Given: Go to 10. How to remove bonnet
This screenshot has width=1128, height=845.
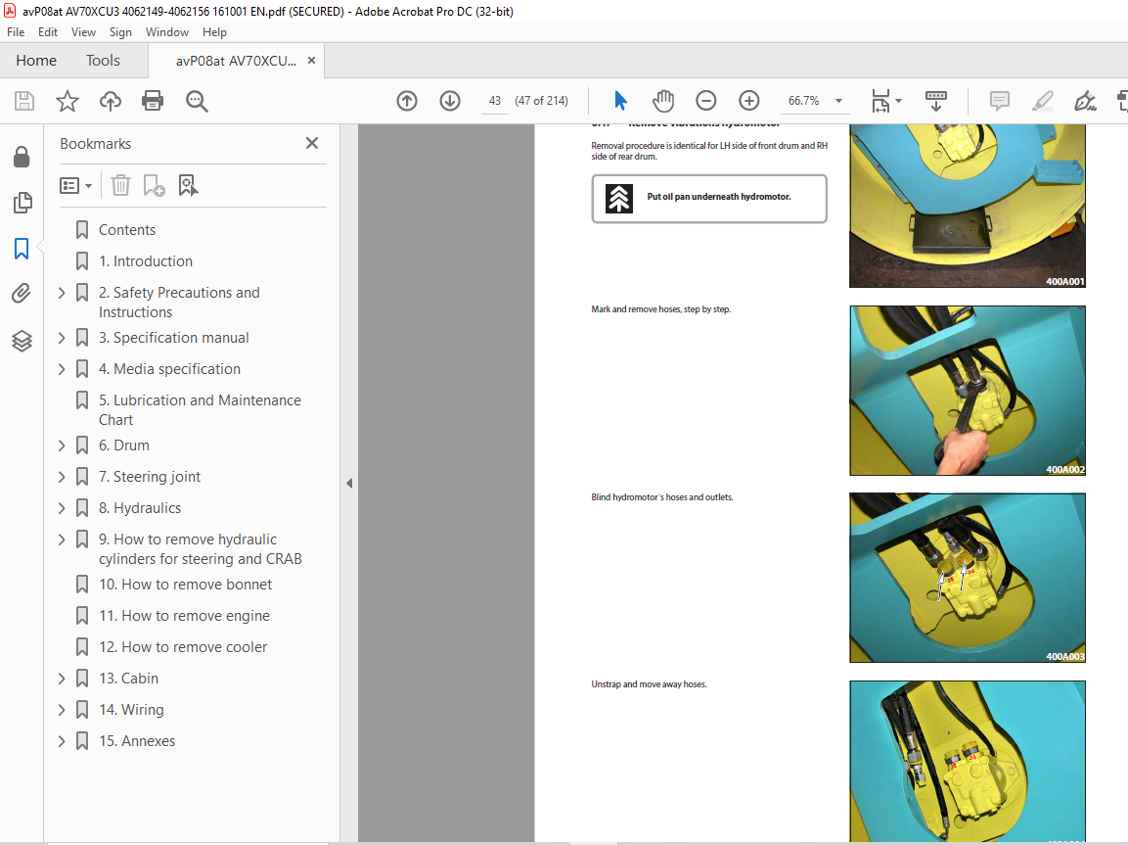Looking at the screenshot, I should [x=185, y=585].
